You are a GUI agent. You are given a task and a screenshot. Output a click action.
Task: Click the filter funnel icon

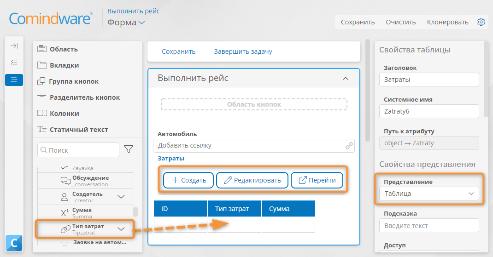click(x=129, y=149)
